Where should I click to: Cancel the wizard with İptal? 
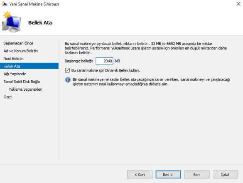225,174
